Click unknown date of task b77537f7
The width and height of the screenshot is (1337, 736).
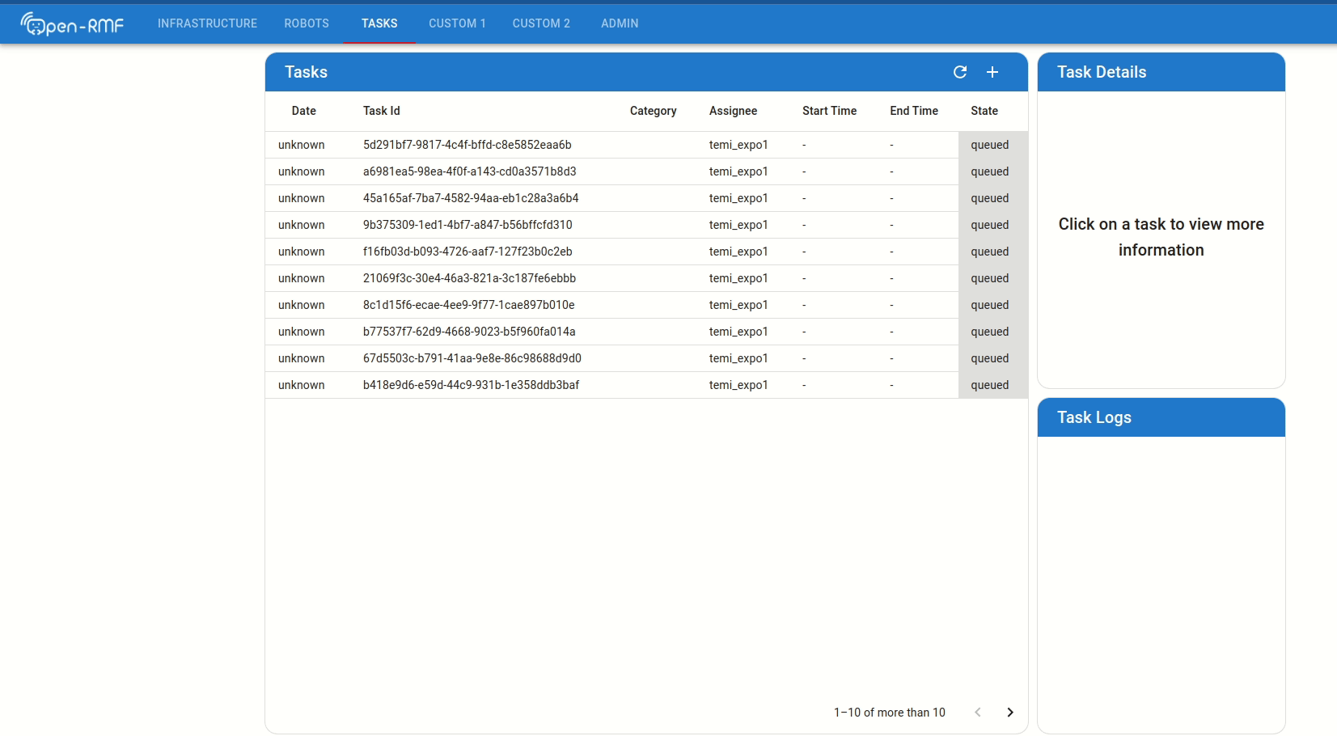click(302, 332)
